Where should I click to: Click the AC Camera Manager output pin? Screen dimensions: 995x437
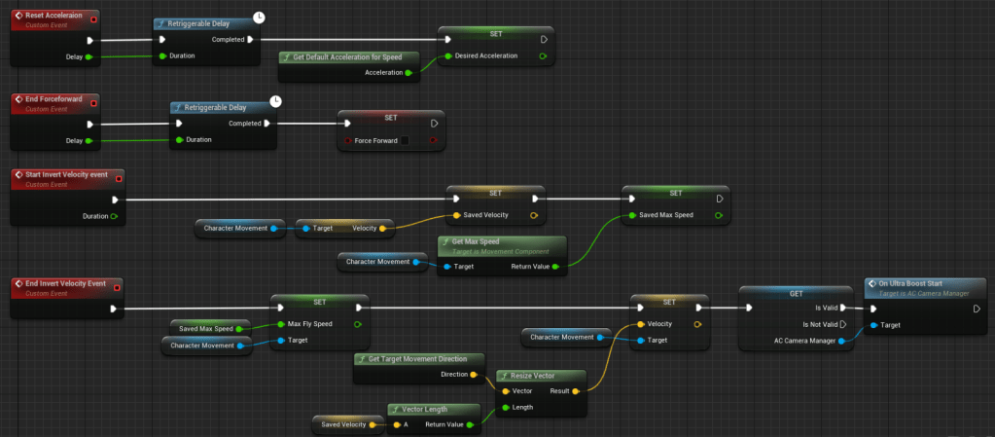click(x=842, y=341)
